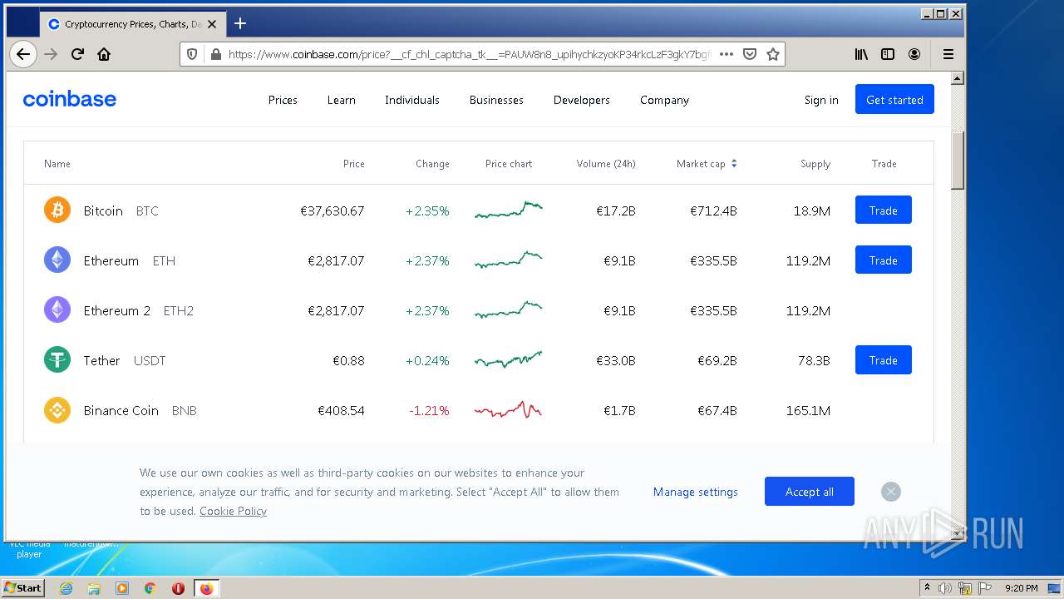Click the Volume (24h) column header

(x=606, y=164)
